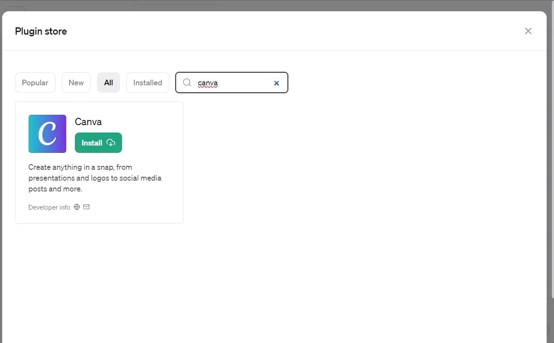Click the Canva logo thumbnail
The width and height of the screenshot is (554, 343).
pos(47,134)
